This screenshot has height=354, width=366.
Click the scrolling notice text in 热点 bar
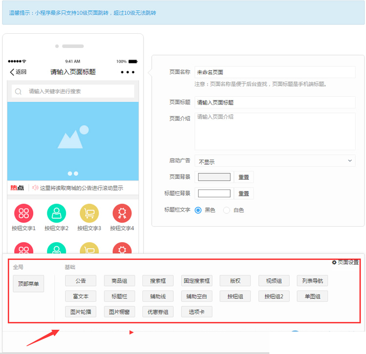(x=81, y=188)
